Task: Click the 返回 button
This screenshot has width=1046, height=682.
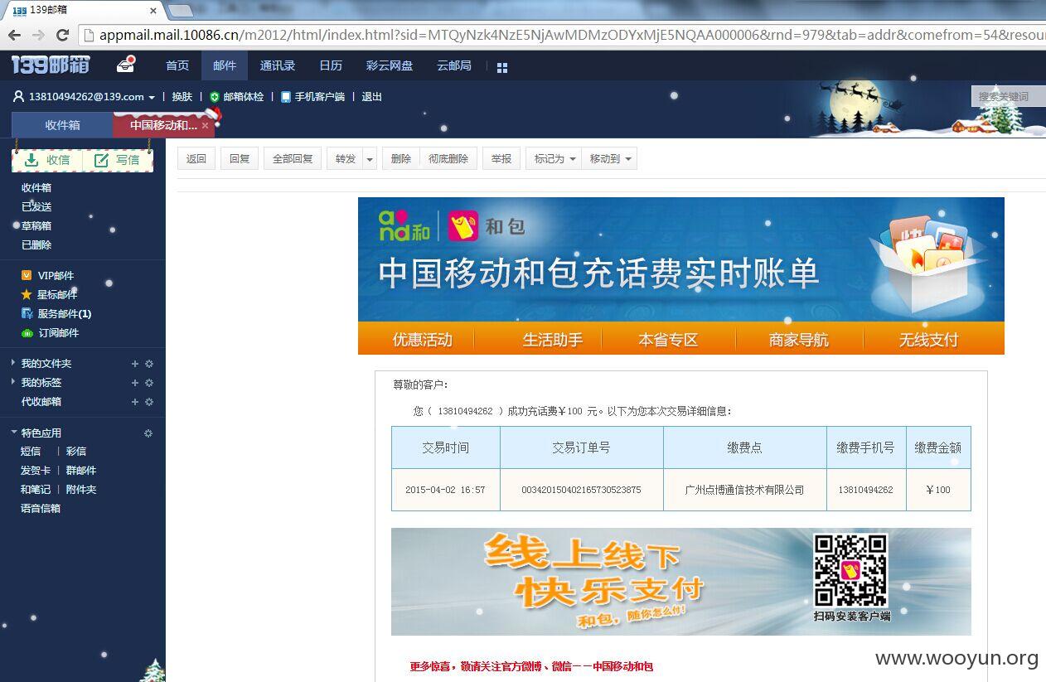Action: [196, 159]
